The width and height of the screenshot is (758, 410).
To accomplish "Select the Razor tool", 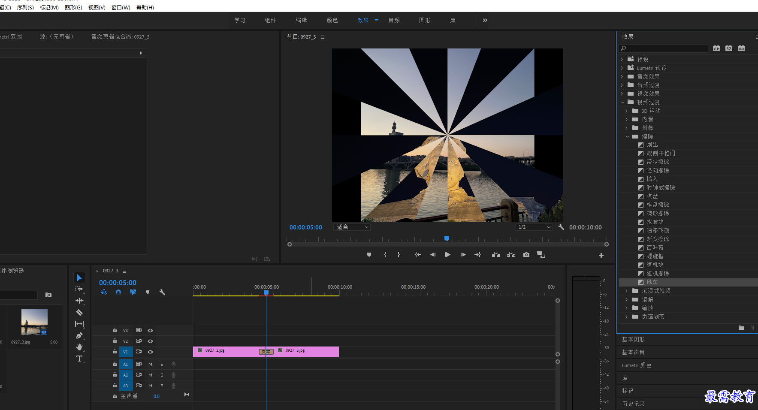I will point(79,312).
